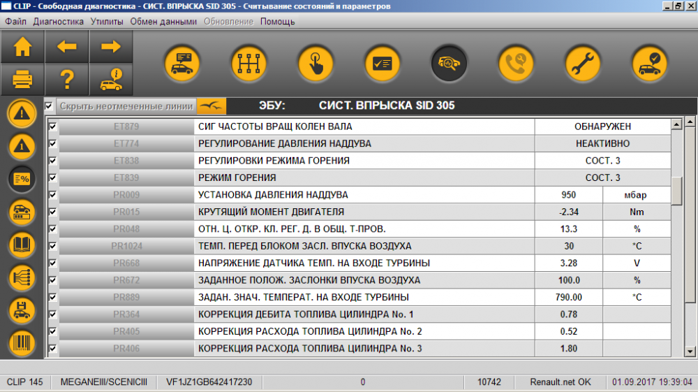Uncheck the PR406 row checkbox
The width and height of the screenshot is (698, 392).
click(x=52, y=349)
